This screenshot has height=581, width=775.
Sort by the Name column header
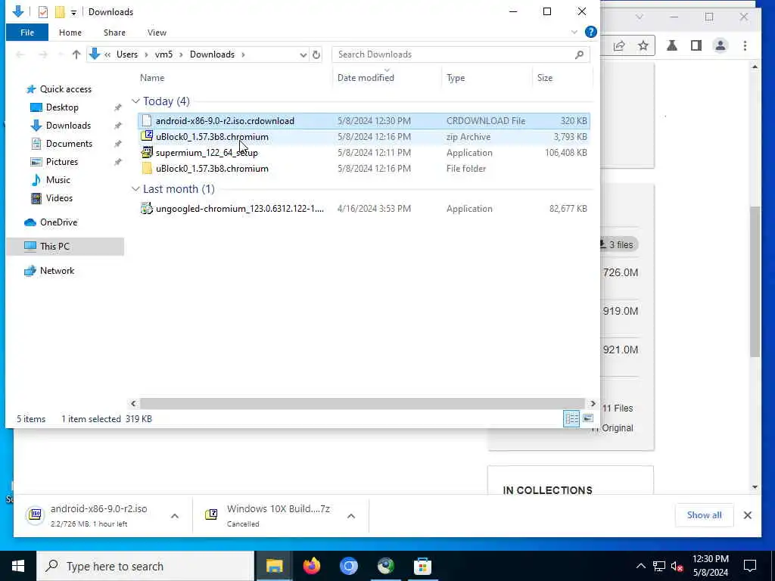coord(152,78)
